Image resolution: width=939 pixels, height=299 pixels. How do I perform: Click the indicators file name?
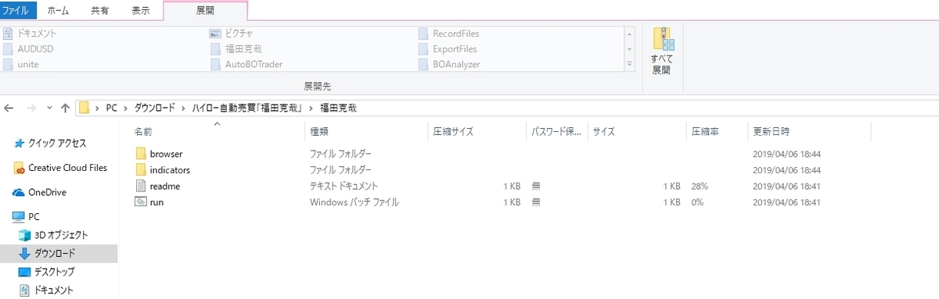169,169
